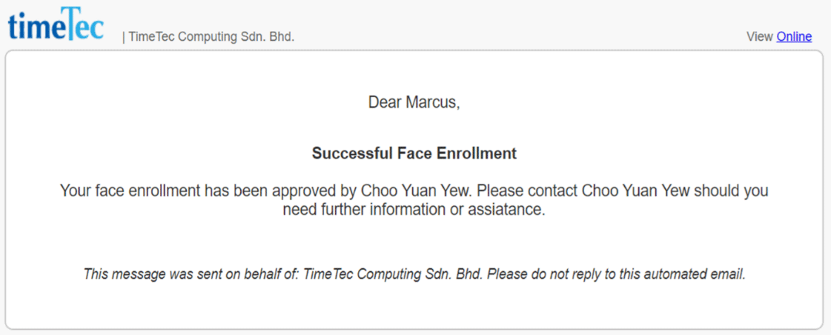Click the "Successful Face Enrollment" heading
Screen dimensions: 831x335
(414, 153)
